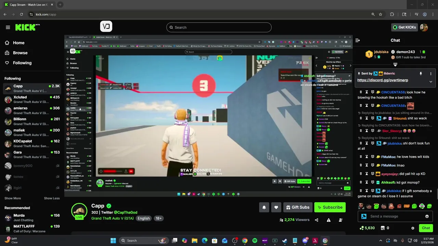The height and width of the screenshot is (246, 438).
Task: Share the stream via share icon
Action: coord(317,220)
